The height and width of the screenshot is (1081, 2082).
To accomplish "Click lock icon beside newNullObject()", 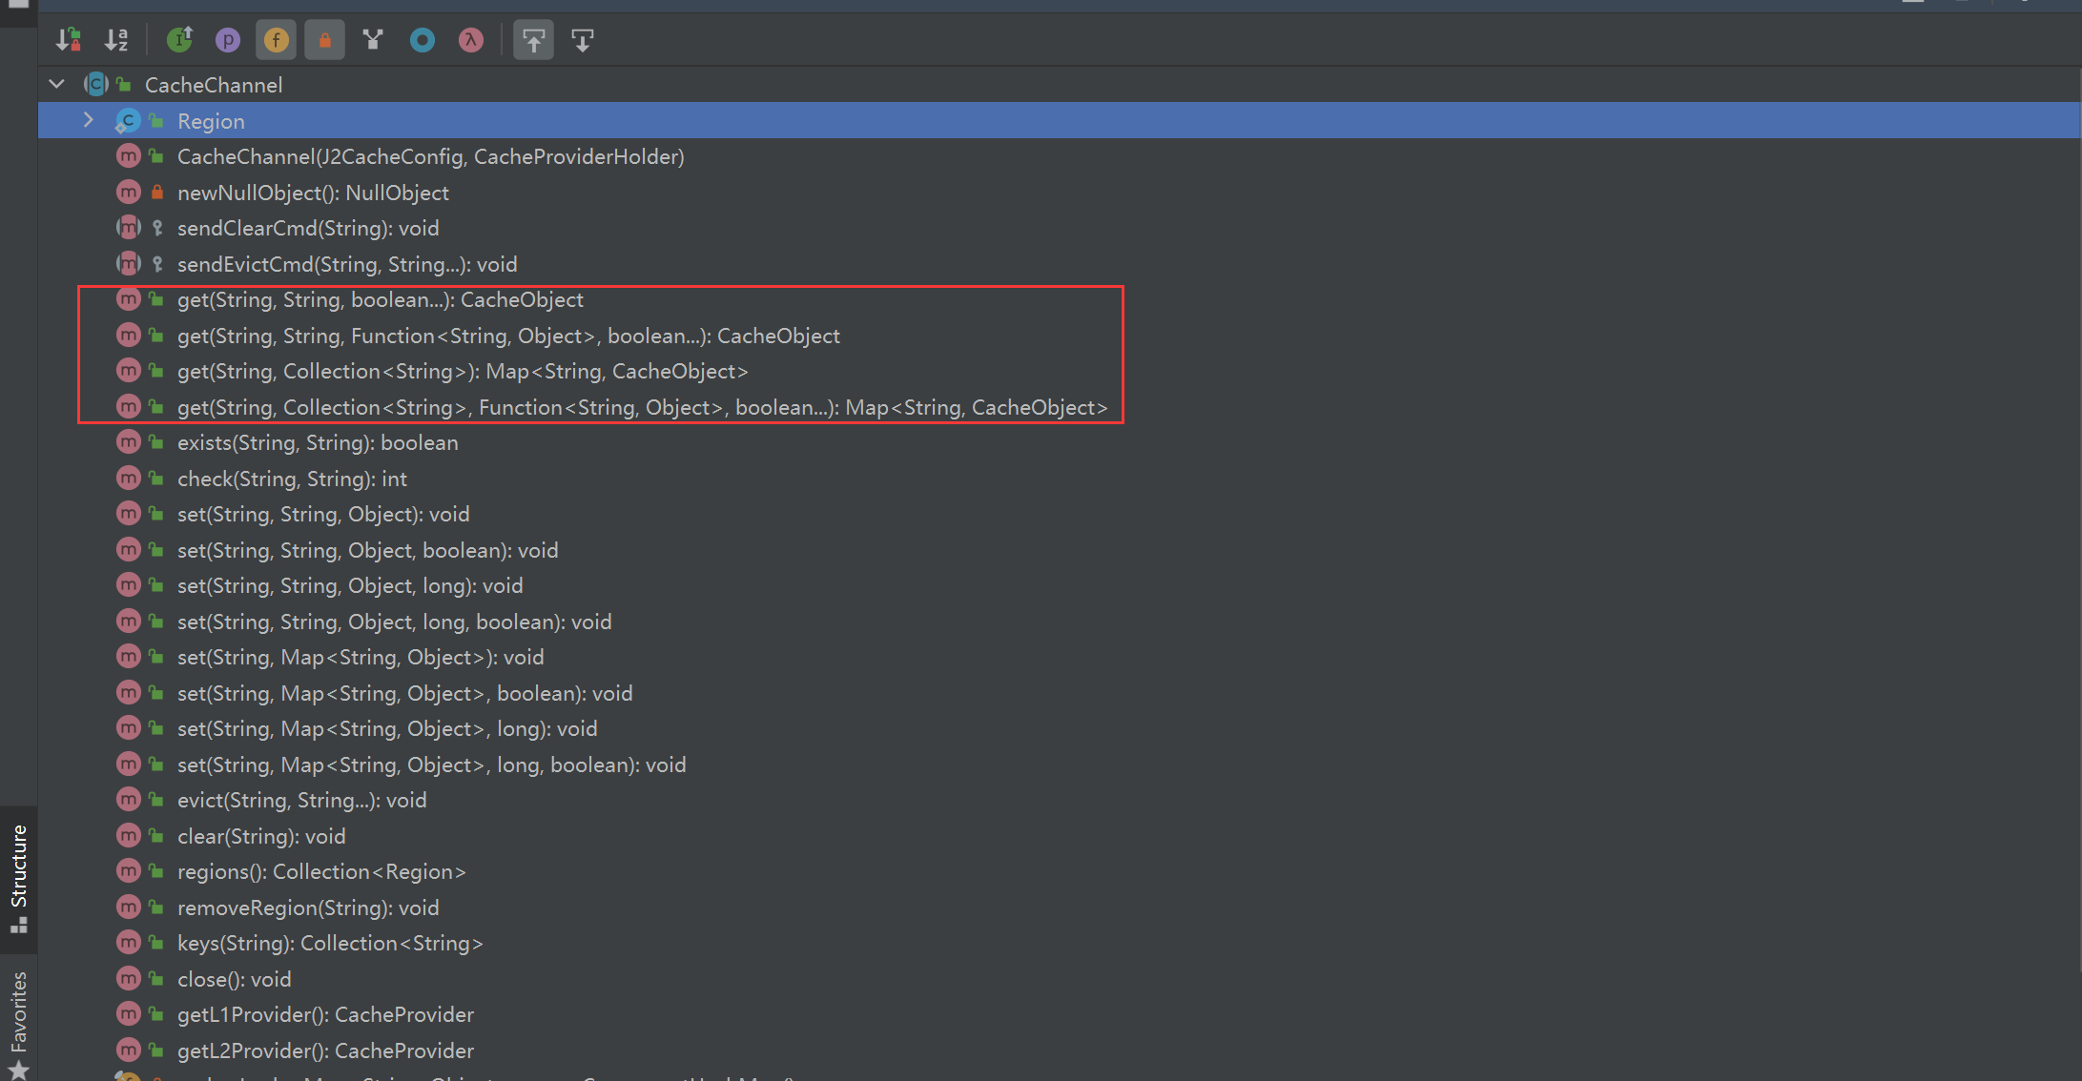I will click(157, 193).
